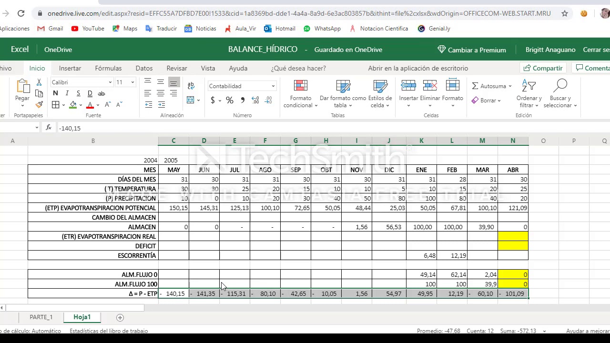Open Estilos de celda gallery
This screenshot has width=610, height=343.
[x=380, y=94]
